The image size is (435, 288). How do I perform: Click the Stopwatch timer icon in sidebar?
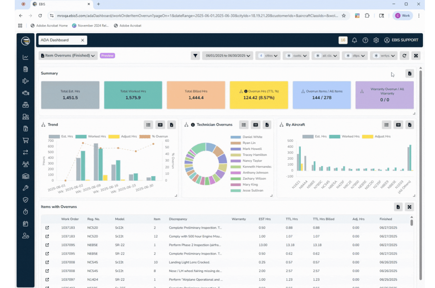(25, 211)
